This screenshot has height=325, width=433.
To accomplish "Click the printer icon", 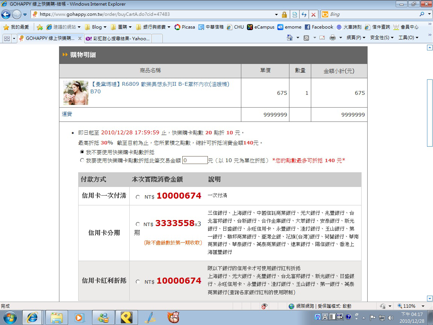I will coord(333,38).
